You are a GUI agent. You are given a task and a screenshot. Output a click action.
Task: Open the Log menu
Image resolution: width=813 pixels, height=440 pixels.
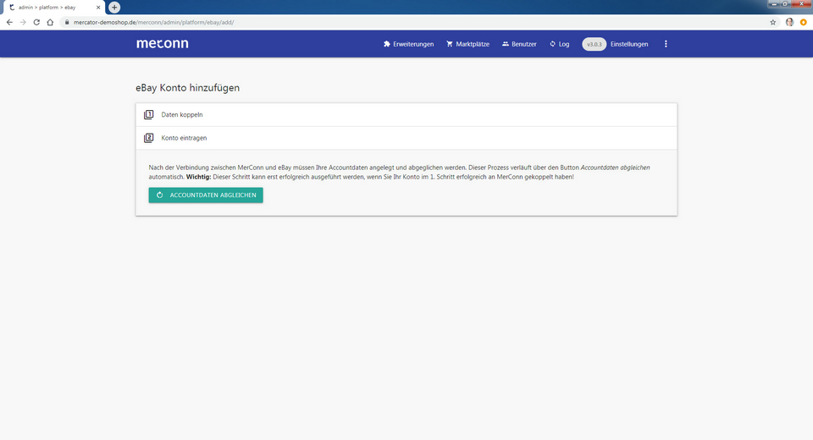pos(560,44)
